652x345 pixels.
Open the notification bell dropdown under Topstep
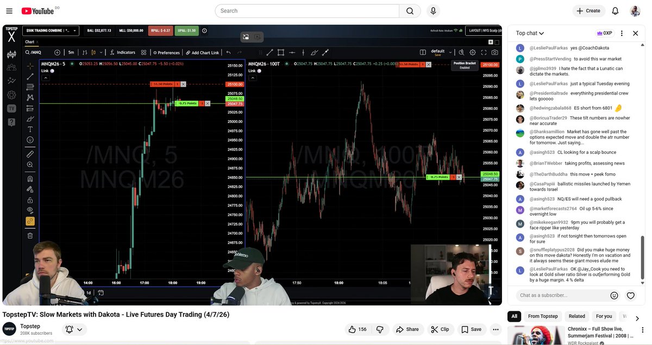(74, 329)
